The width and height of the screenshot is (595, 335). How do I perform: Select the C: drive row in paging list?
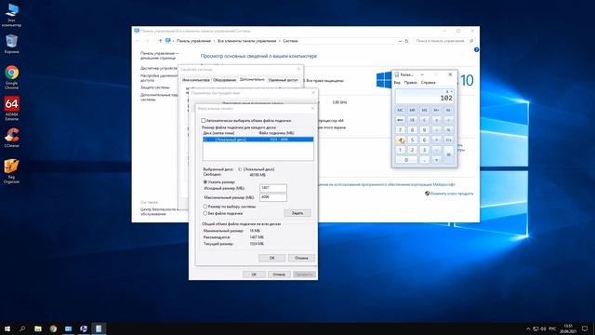pos(258,140)
